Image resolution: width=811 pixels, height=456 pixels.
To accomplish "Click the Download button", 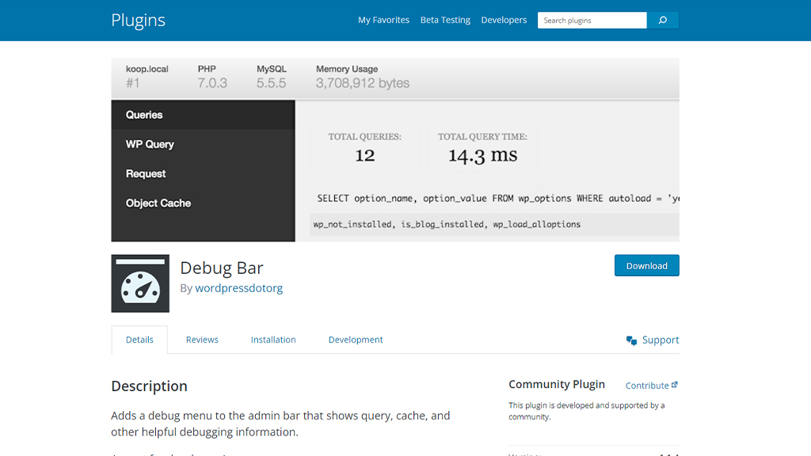I will 646,265.
